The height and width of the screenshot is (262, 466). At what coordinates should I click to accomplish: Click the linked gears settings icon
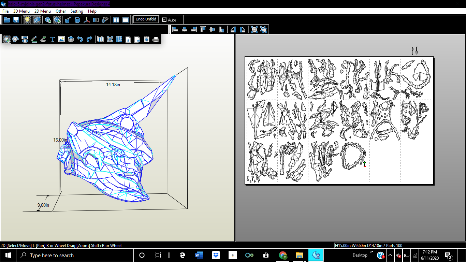(x=105, y=20)
